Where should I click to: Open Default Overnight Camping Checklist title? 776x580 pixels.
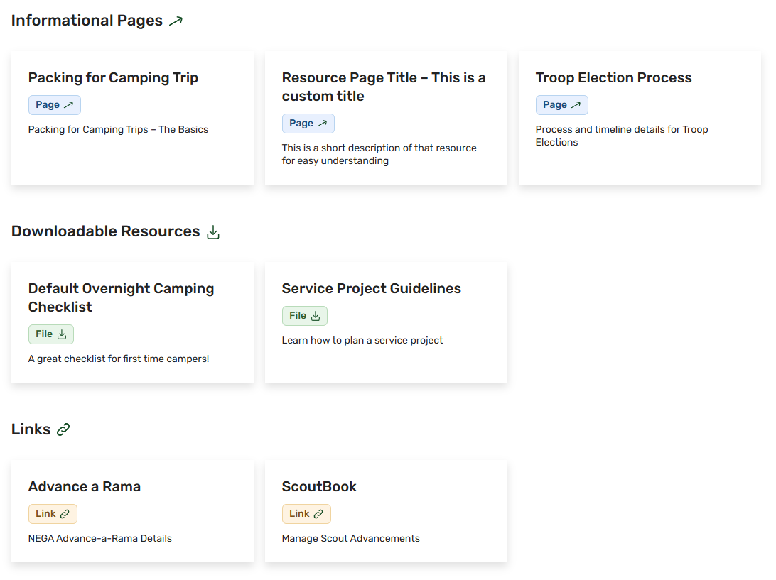pos(122,297)
